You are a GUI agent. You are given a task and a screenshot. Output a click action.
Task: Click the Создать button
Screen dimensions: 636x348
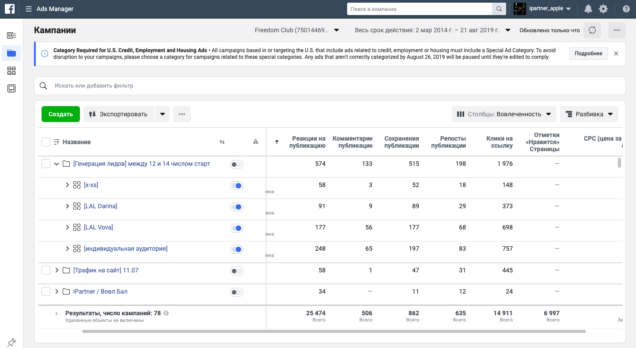pyautogui.click(x=61, y=114)
